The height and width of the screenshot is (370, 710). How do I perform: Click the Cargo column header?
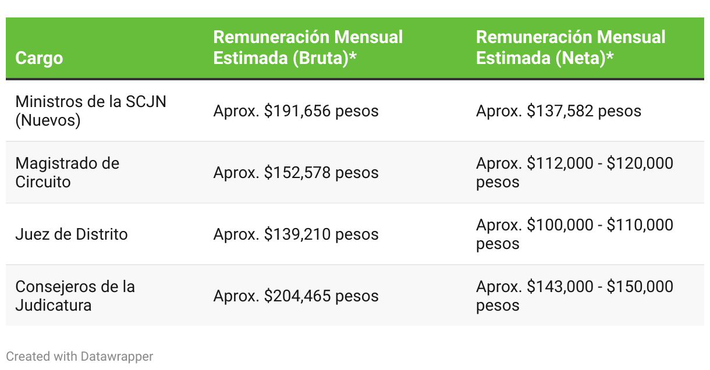tap(39, 58)
